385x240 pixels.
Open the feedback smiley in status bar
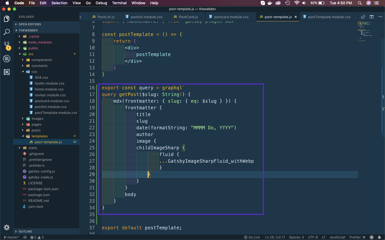coord(372,237)
